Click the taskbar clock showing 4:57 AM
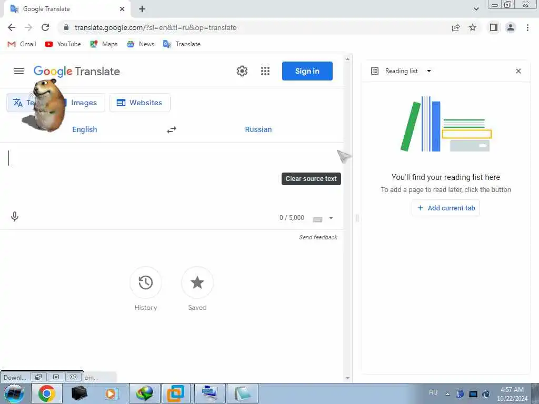Image resolution: width=539 pixels, height=404 pixels. point(512,394)
